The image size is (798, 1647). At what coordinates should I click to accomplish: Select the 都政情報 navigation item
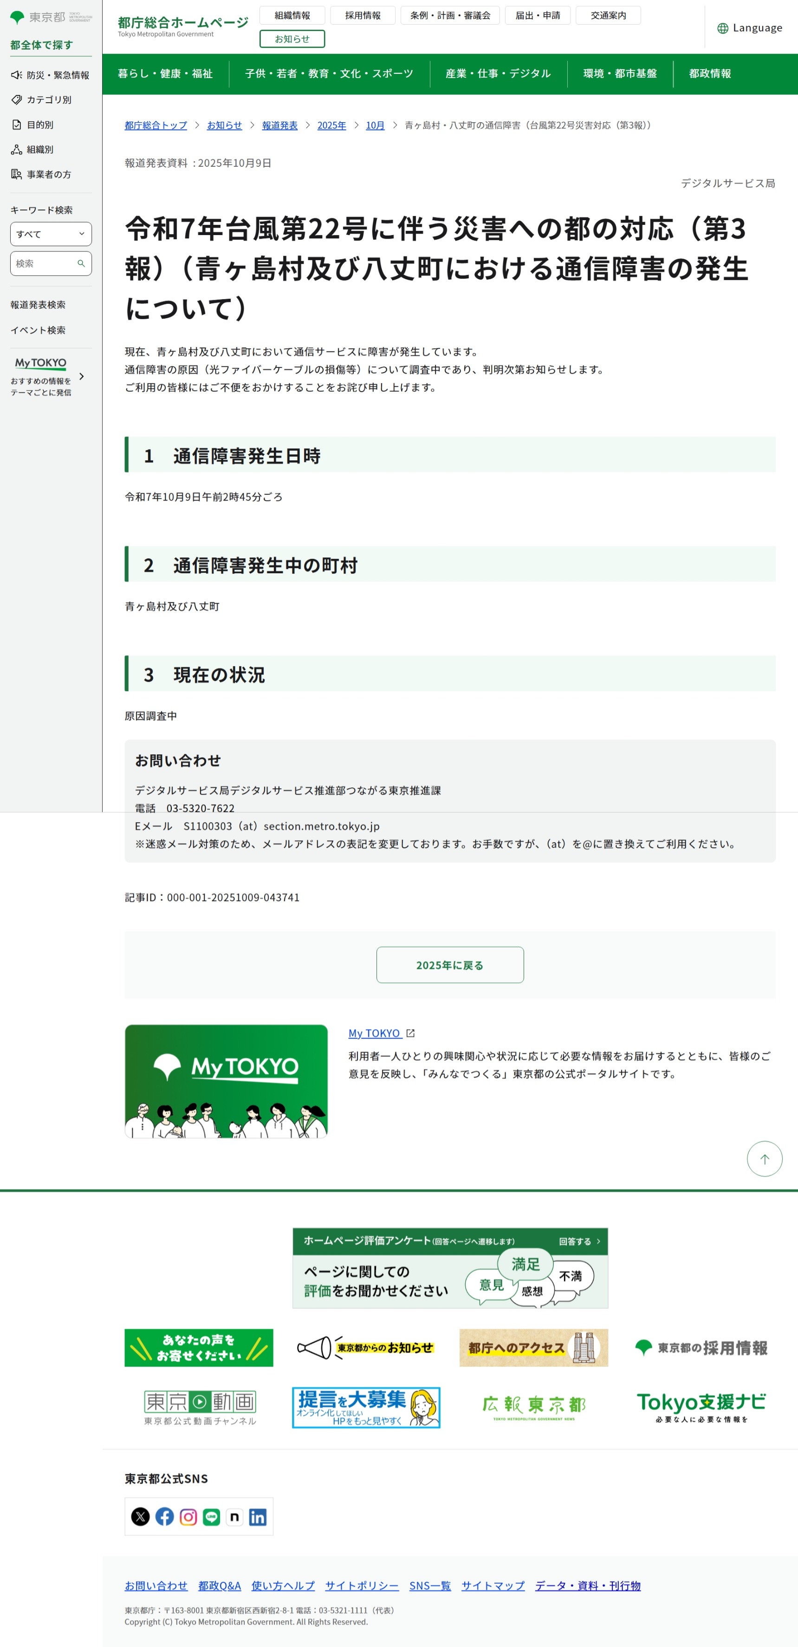pos(709,73)
